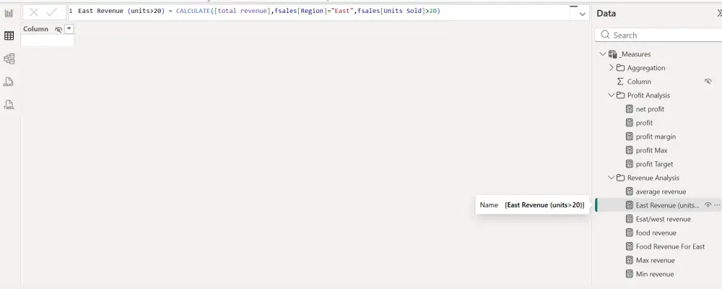Open more options for East Revenue measure
This screenshot has width=722, height=289.
717,205
